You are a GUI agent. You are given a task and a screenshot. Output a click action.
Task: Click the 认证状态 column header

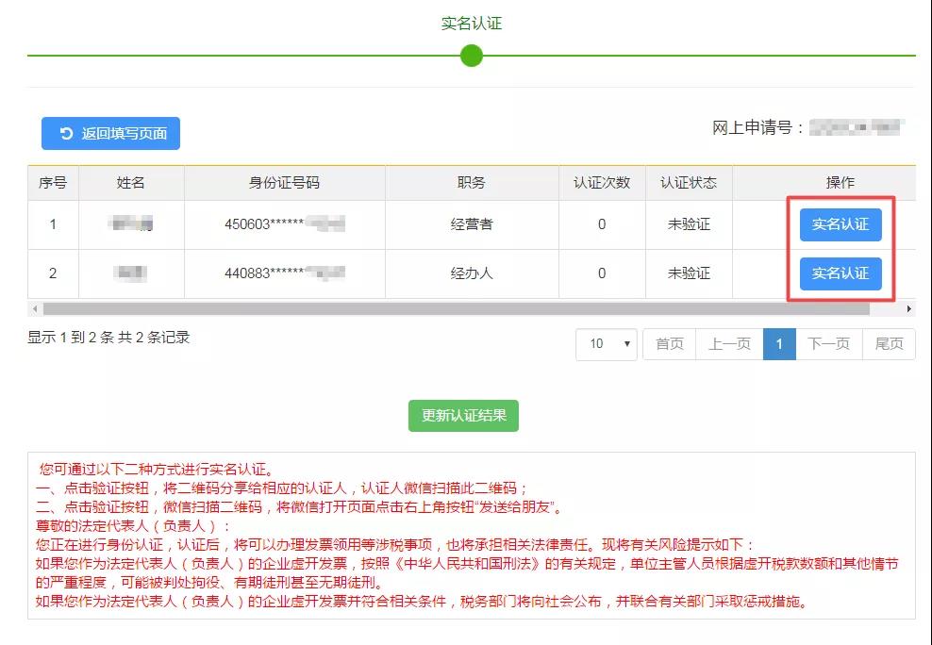click(x=688, y=183)
